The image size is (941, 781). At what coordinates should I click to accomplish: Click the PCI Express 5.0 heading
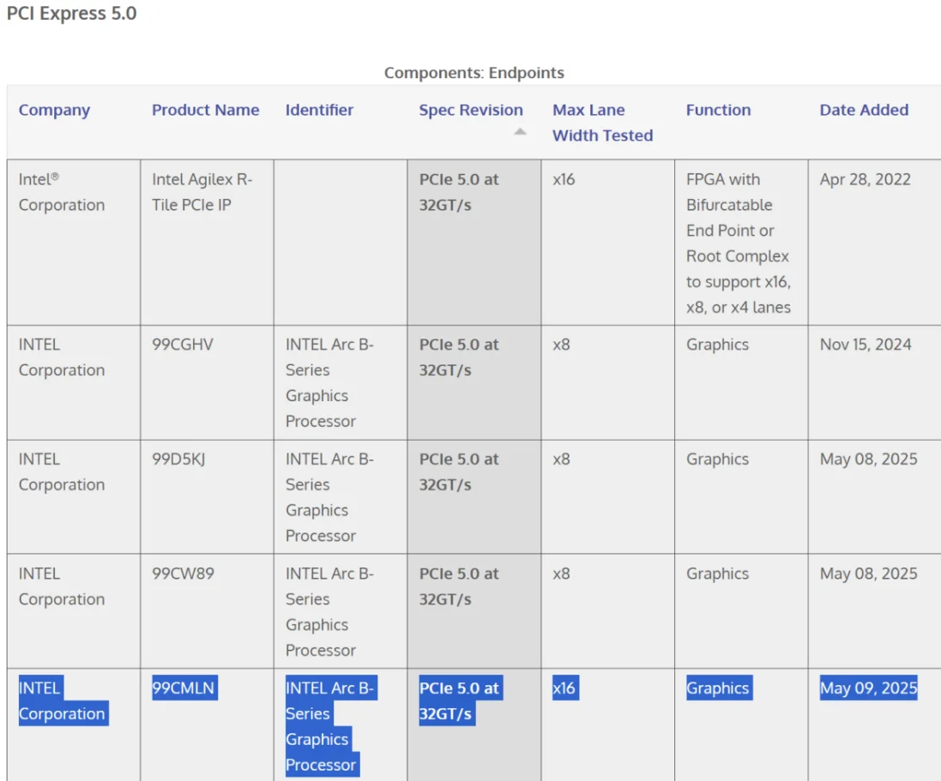point(71,13)
